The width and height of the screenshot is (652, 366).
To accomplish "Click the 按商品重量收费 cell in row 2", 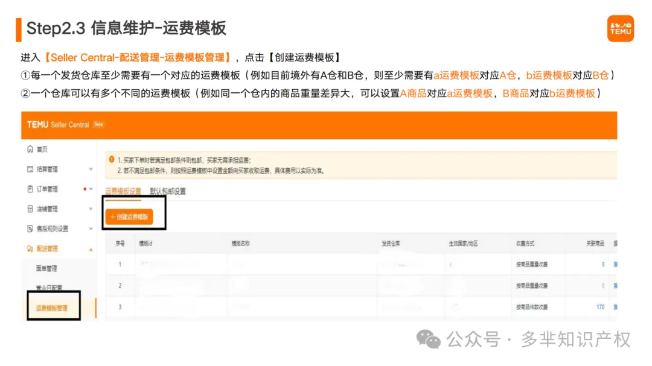I will click(x=532, y=286).
